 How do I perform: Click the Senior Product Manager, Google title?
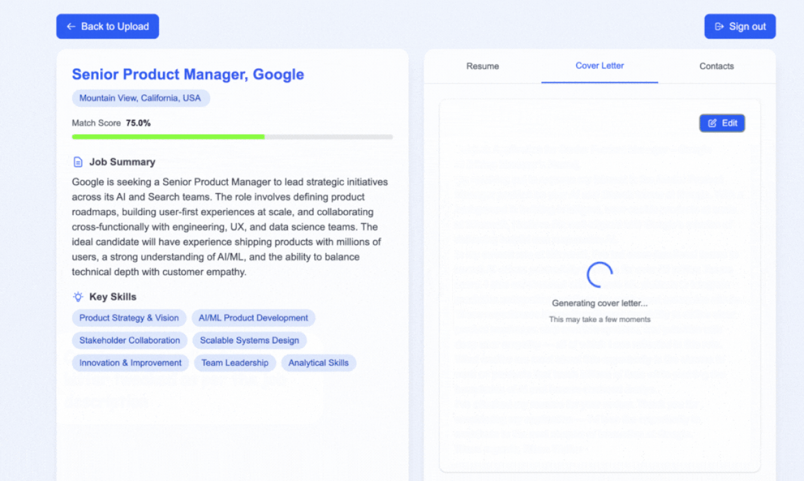(x=188, y=74)
